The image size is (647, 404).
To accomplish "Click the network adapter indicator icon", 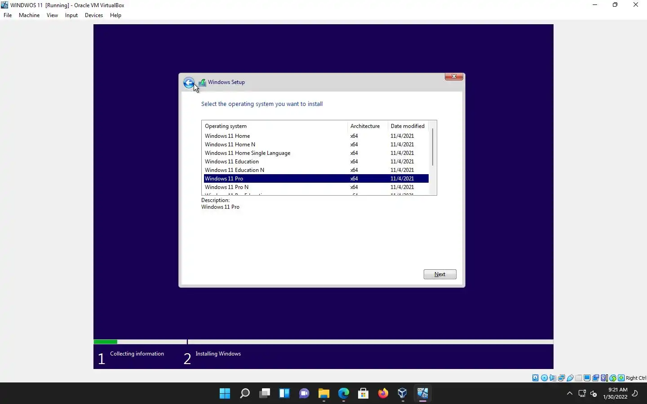I will 562,378.
